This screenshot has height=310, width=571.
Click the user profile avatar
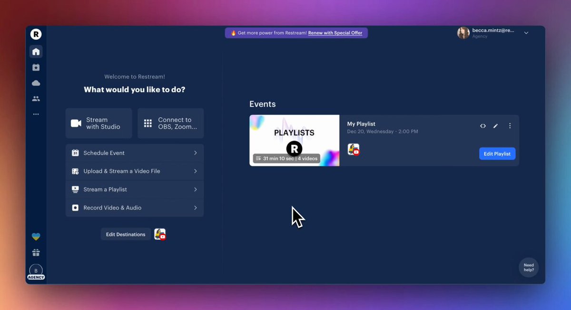tap(463, 33)
